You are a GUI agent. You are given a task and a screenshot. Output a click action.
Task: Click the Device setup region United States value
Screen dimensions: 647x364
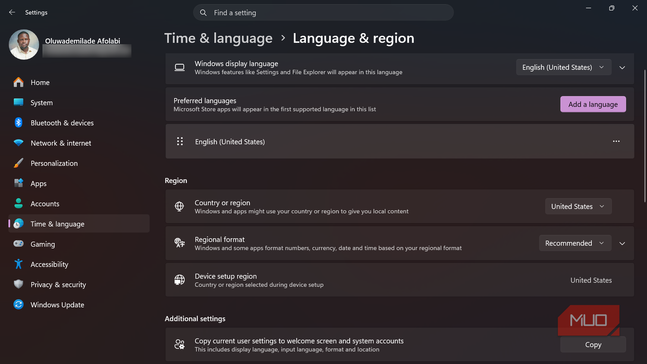591,280
